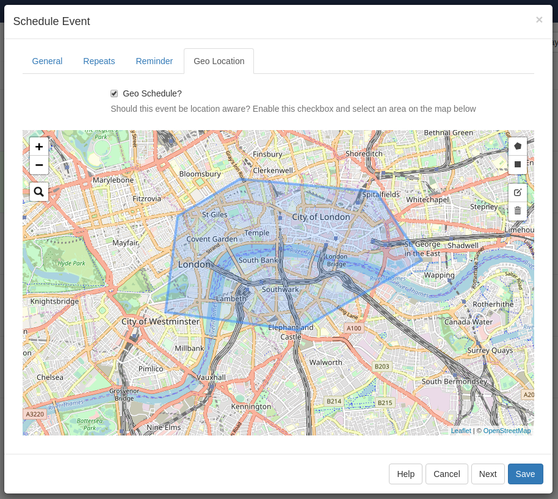Viewport: 558px width, 499px height.
Task: Open the OpenStreetMap attribution link
Action: pyautogui.click(x=507, y=431)
